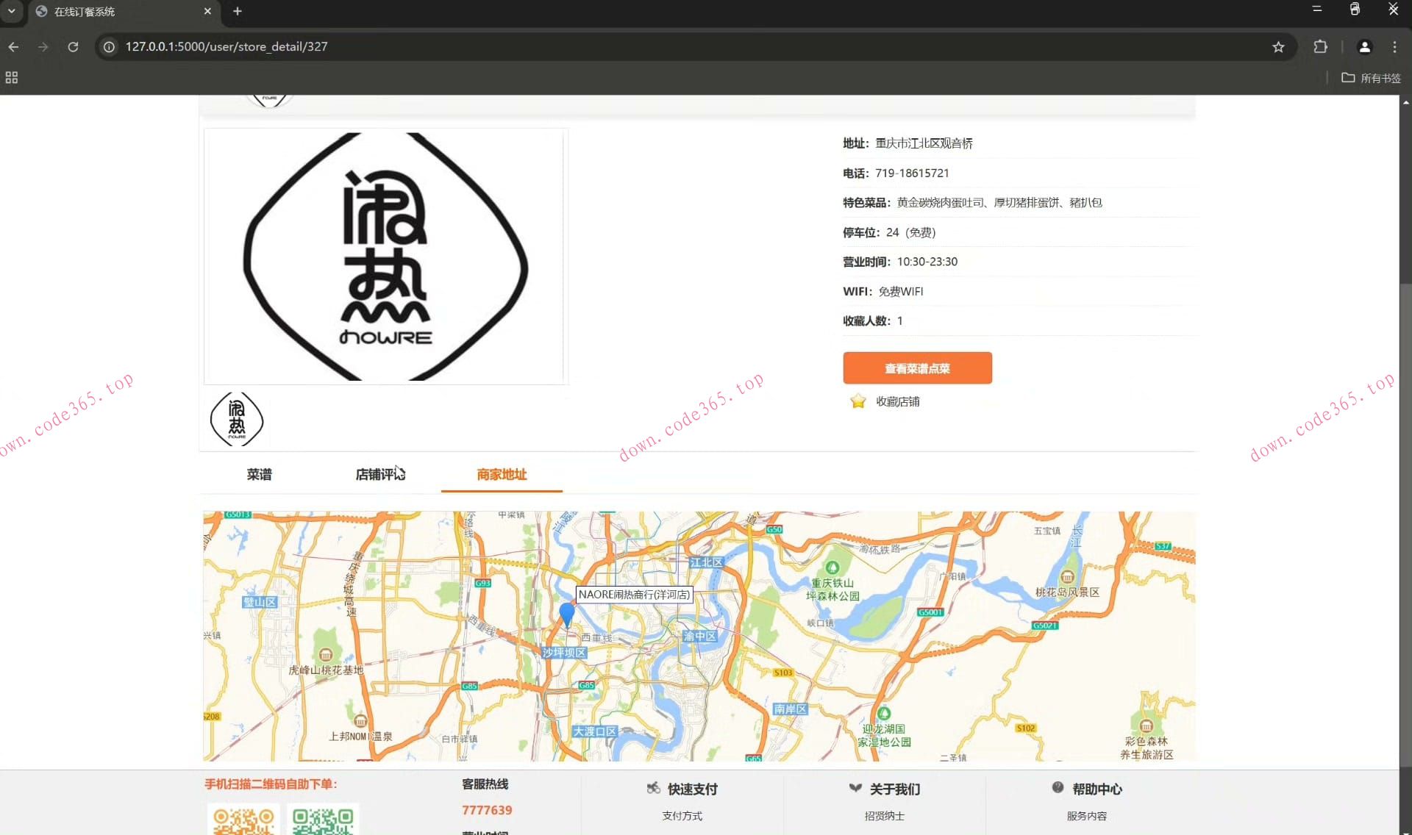This screenshot has width=1412, height=835.
Task: Toggle favoriting the store via 收藏店铺
Action: tap(898, 401)
